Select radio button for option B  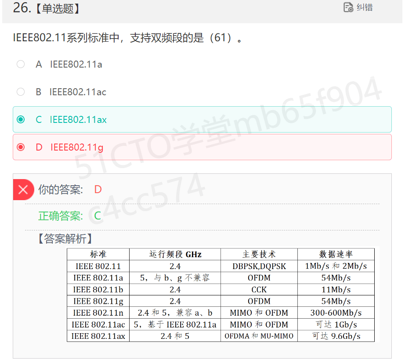(x=21, y=92)
